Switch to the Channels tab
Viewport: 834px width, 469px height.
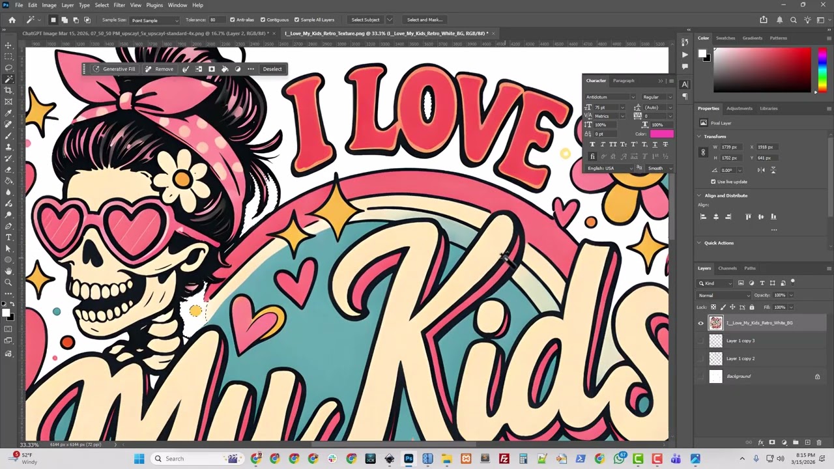pos(727,268)
